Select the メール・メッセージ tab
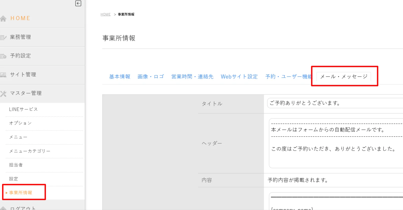Image resolution: width=403 pixels, height=210 pixels. pyautogui.click(x=344, y=77)
